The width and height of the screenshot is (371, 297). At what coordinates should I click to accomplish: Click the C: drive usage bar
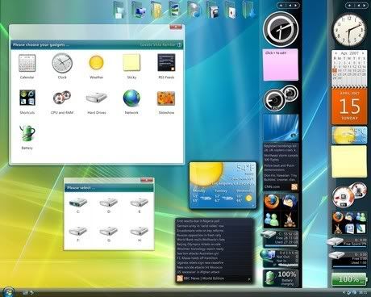point(281,245)
